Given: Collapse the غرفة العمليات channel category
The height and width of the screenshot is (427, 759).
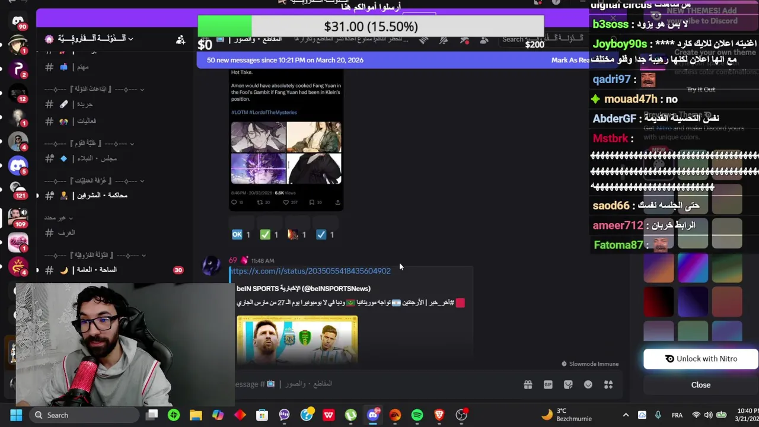Looking at the screenshot, I should tap(95, 180).
